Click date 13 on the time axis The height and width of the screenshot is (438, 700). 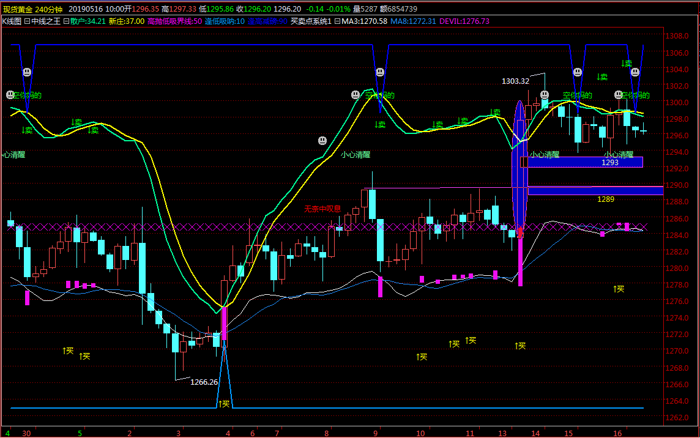pos(503,433)
